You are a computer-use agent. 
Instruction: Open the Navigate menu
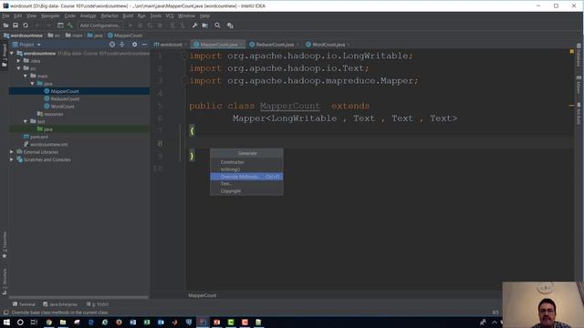pos(50,16)
